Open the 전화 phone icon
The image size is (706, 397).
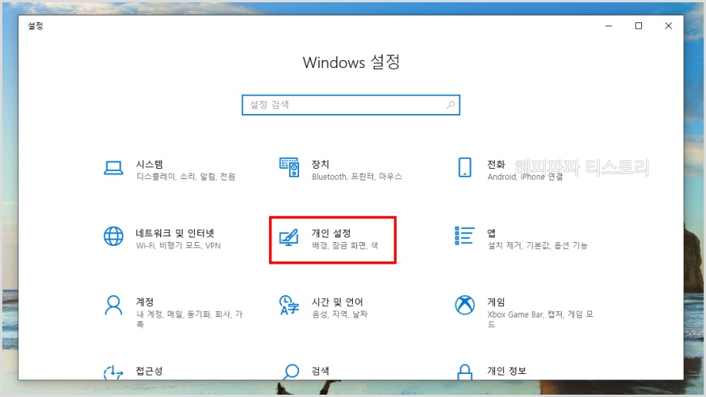[465, 167]
